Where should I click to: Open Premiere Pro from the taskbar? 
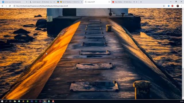point(40,101)
